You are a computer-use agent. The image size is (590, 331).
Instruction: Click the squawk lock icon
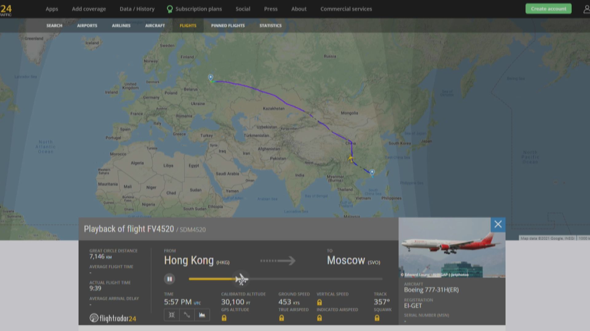(377, 318)
